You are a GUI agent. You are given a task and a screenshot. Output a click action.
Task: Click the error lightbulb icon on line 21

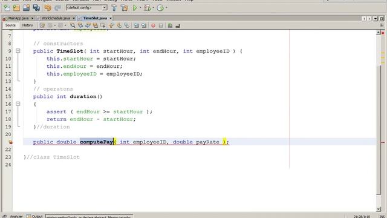click(10, 142)
